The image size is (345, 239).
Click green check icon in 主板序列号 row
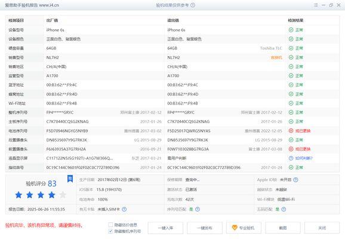(x=291, y=122)
